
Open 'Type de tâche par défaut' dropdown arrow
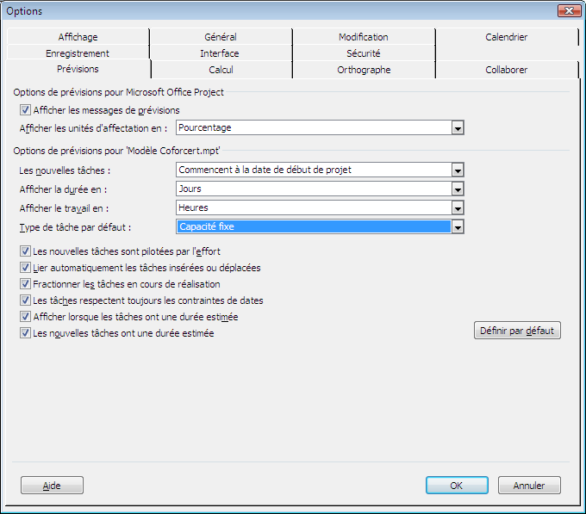pos(458,227)
